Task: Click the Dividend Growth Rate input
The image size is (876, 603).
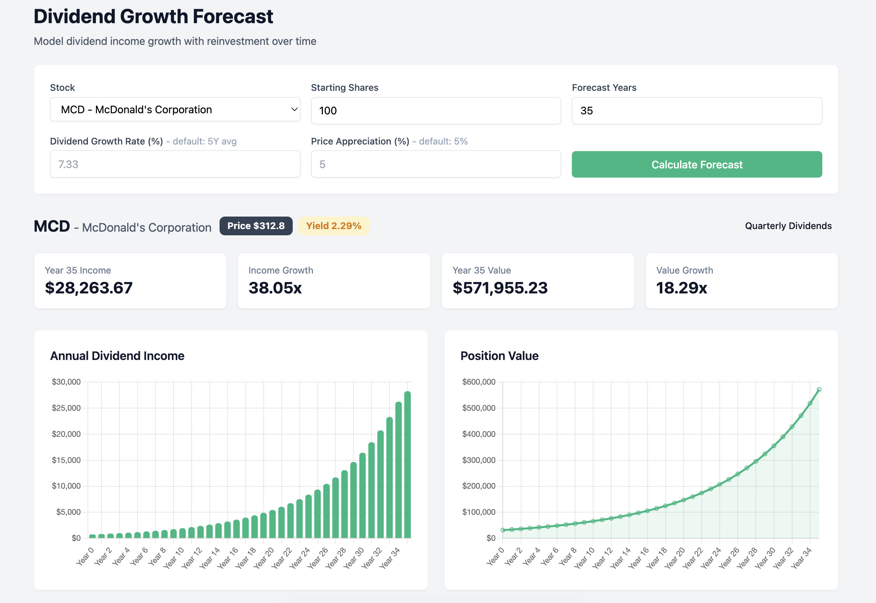Action: coord(175,164)
